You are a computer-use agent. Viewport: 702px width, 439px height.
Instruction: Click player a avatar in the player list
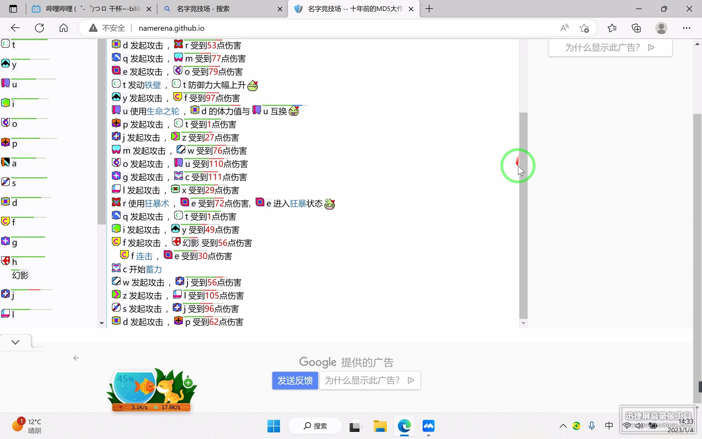tap(5, 162)
